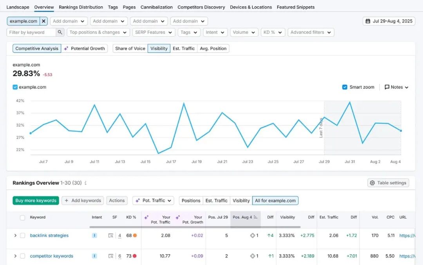Go to Competitors Discovery tab
The width and height of the screenshot is (423, 265).
(201, 7)
